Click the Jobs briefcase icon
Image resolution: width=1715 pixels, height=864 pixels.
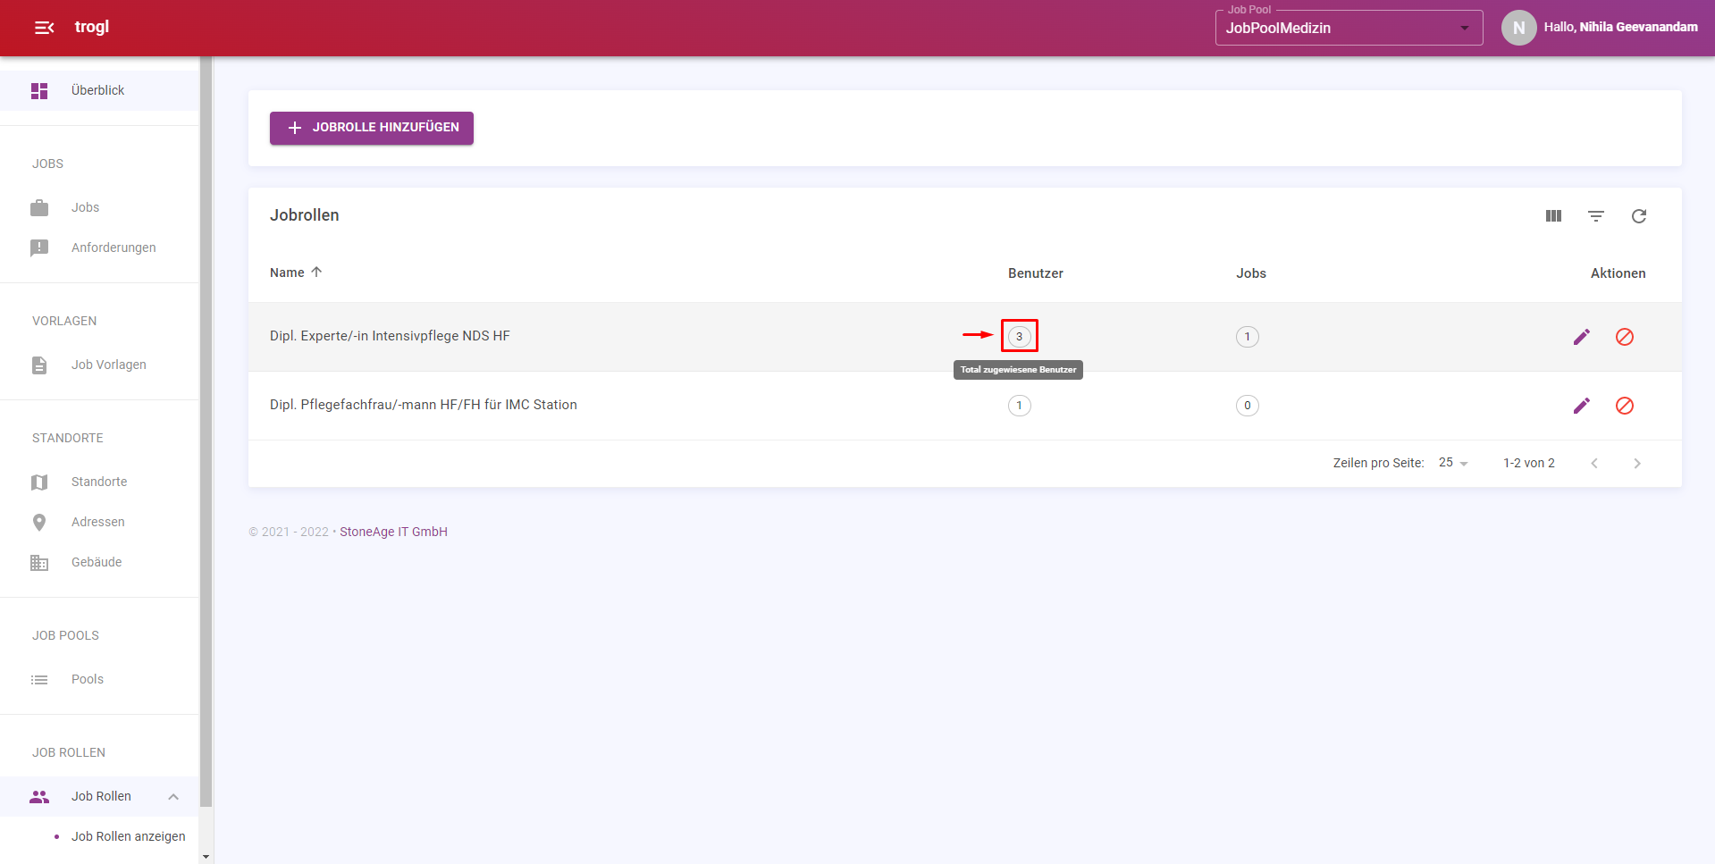pos(39,207)
